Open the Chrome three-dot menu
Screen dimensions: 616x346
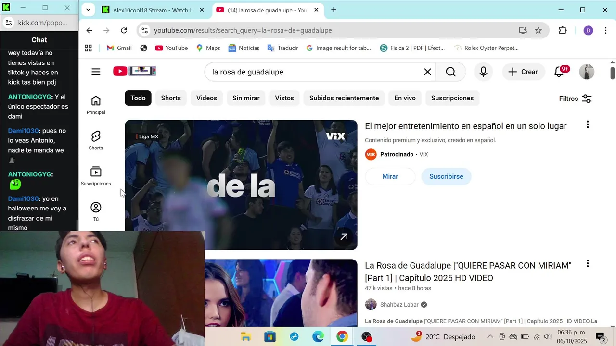click(x=605, y=30)
